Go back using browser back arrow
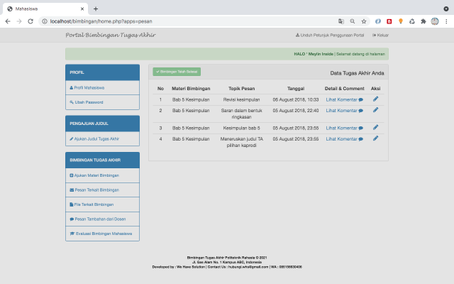 tap(8, 21)
